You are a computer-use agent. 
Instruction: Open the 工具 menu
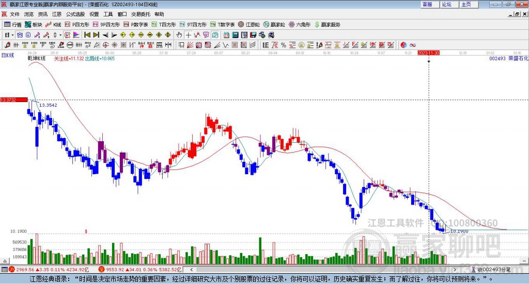108,14
